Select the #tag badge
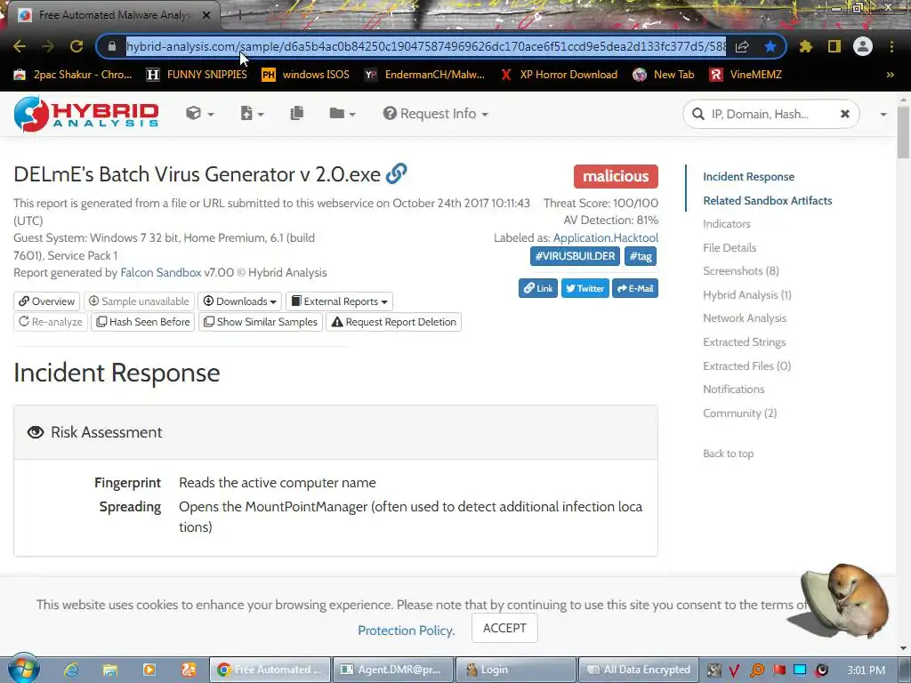The image size is (911, 683). coord(641,256)
